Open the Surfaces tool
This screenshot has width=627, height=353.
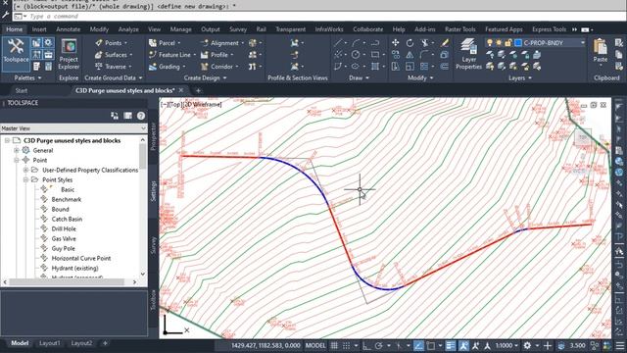click(114, 55)
